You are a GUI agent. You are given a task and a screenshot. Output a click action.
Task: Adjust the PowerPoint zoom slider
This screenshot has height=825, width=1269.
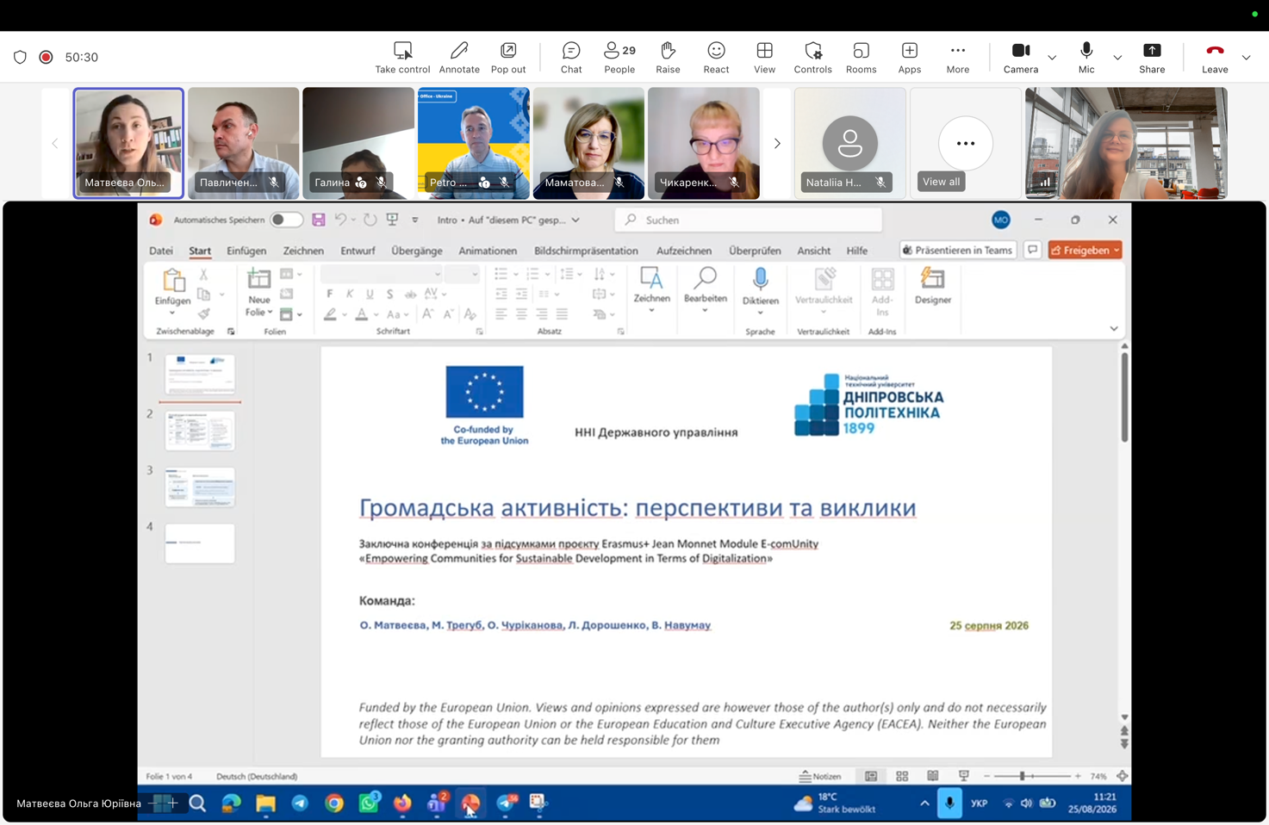click(1032, 776)
